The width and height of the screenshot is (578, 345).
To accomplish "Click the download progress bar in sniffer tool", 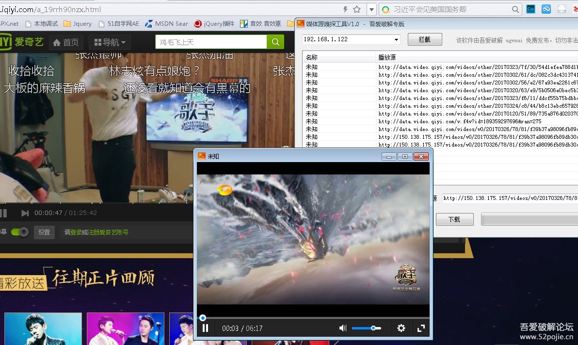I will (530, 219).
